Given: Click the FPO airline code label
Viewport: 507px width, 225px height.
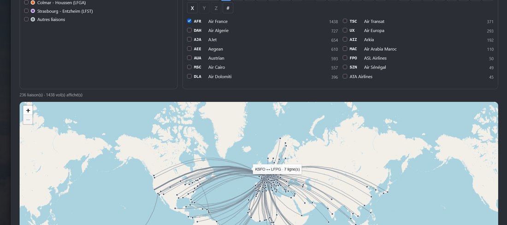Looking at the screenshot, I should [x=354, y=58].
